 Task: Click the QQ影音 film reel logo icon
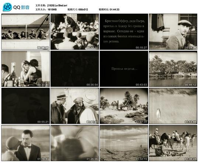(7, 7)
